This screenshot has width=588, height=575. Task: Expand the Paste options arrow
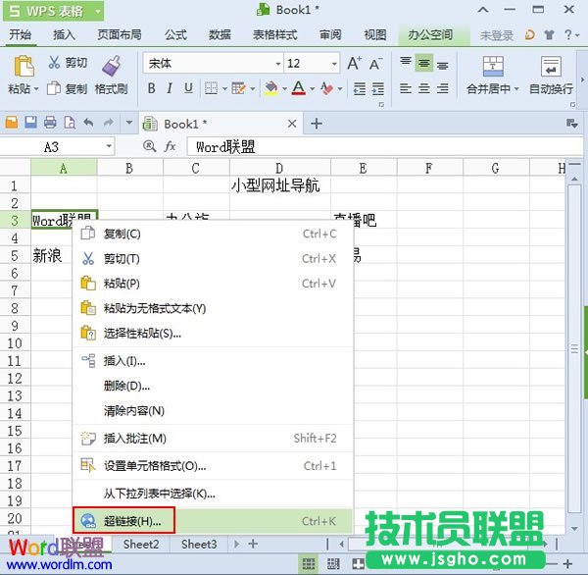(x=36, y=89)
